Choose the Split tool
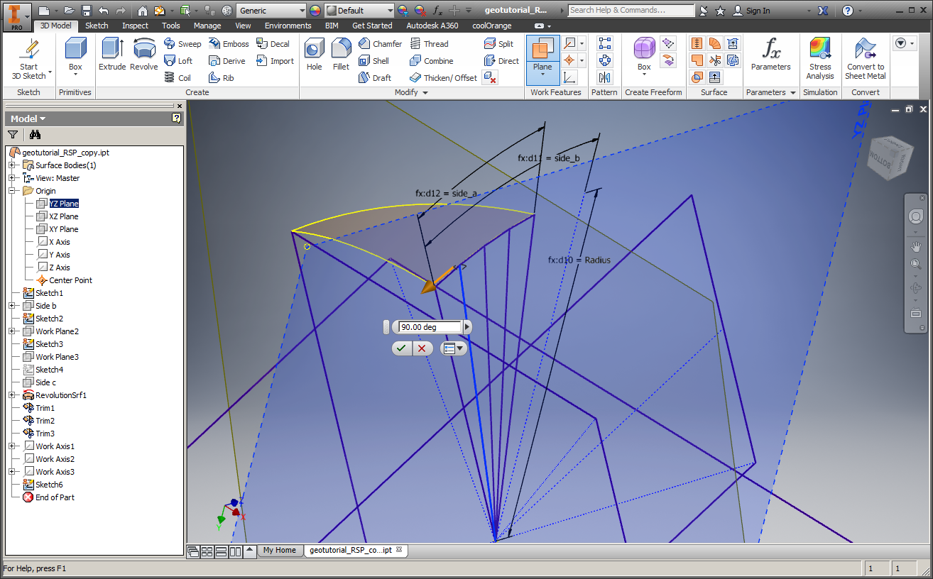Viewport: 933px width, 579px height. [x=498, y=44]
